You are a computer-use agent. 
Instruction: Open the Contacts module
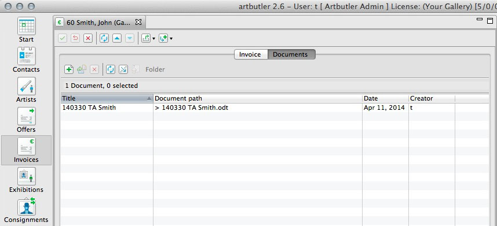(x=26, y=60)
